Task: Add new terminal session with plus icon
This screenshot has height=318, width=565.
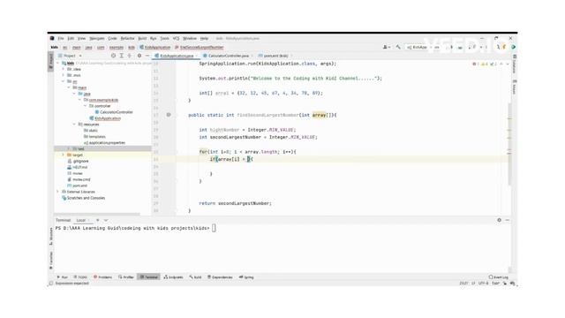Action: coord(97,220)
